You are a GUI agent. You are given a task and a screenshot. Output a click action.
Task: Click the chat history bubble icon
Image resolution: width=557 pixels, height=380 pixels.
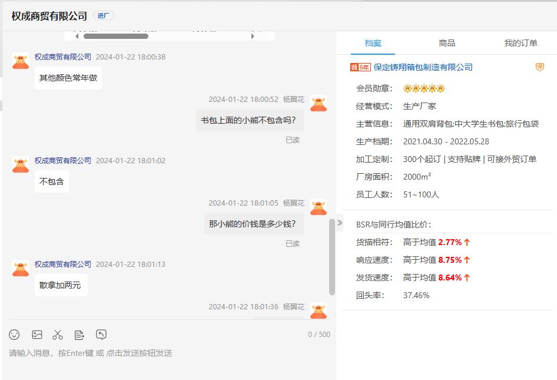101,335
